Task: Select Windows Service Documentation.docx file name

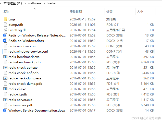Action: tap(37, 111)
